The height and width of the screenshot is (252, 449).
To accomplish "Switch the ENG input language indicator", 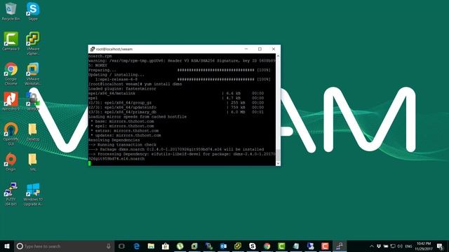I will tap(408, 246).
